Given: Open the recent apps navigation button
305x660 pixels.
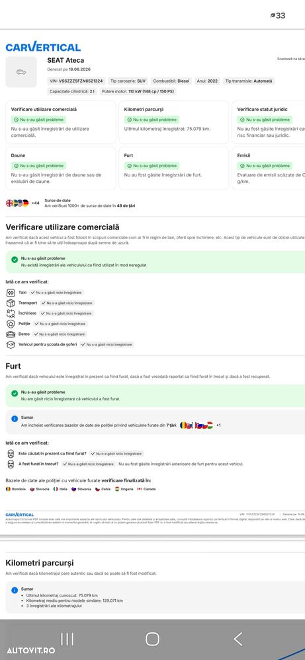Looking at the screenshot, I should tap(67, 639).
